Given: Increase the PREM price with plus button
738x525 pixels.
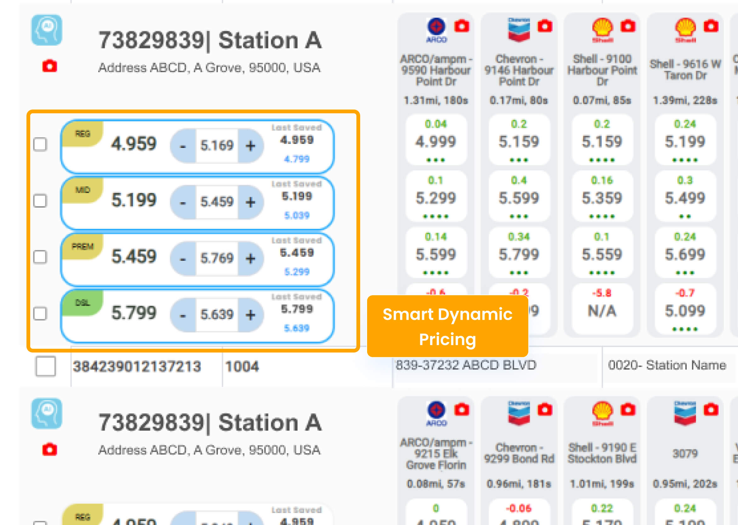Looking at the screenshot, I should (x=250, y=259).
